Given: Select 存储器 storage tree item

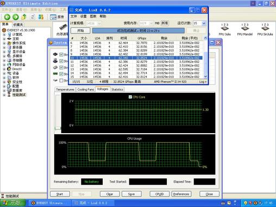Looking at the screenshot, I should pos(17,60).
